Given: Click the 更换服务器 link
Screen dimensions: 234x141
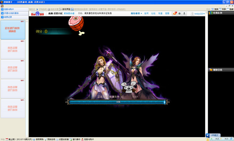Looking at the screenshot, I should pos(69,13).
